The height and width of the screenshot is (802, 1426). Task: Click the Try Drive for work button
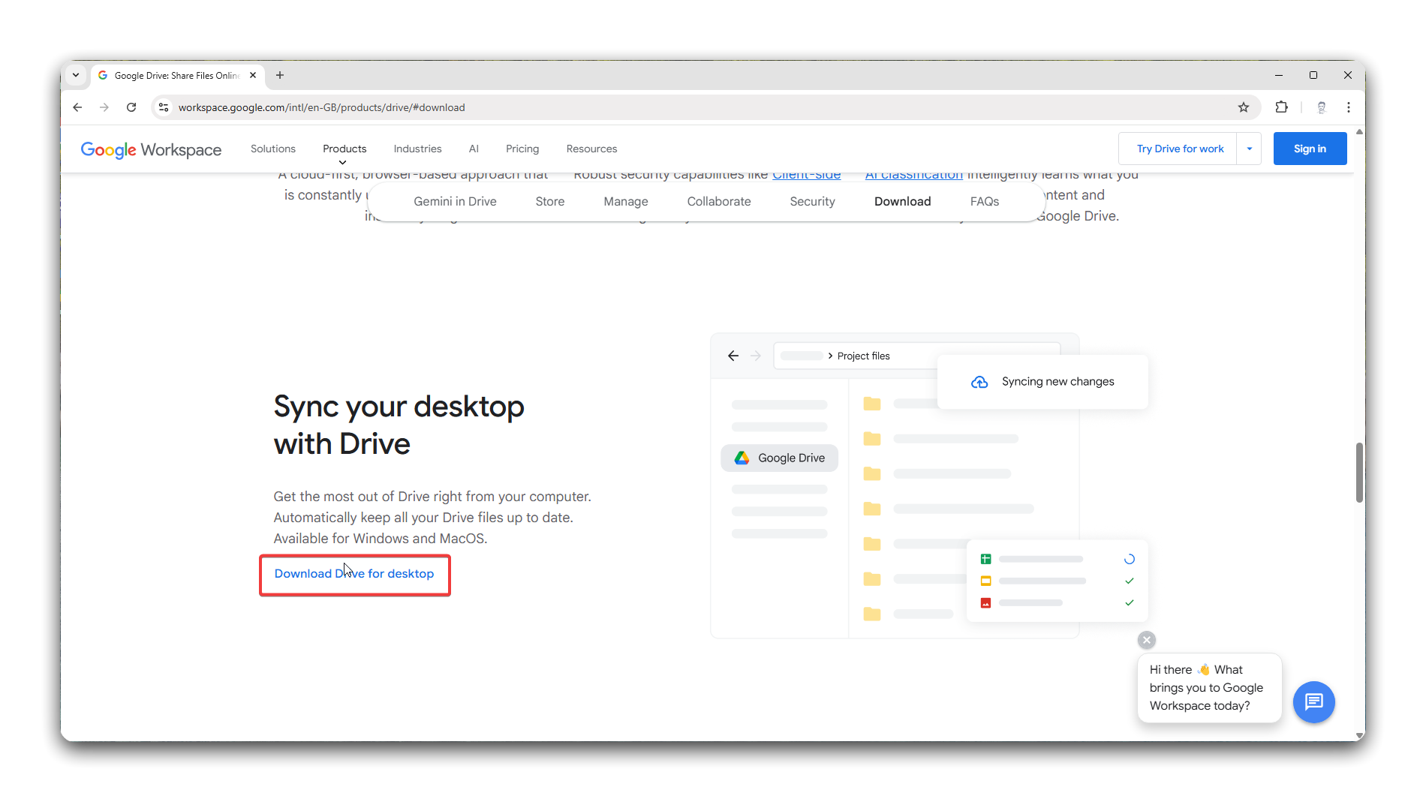pos(1180,149)
